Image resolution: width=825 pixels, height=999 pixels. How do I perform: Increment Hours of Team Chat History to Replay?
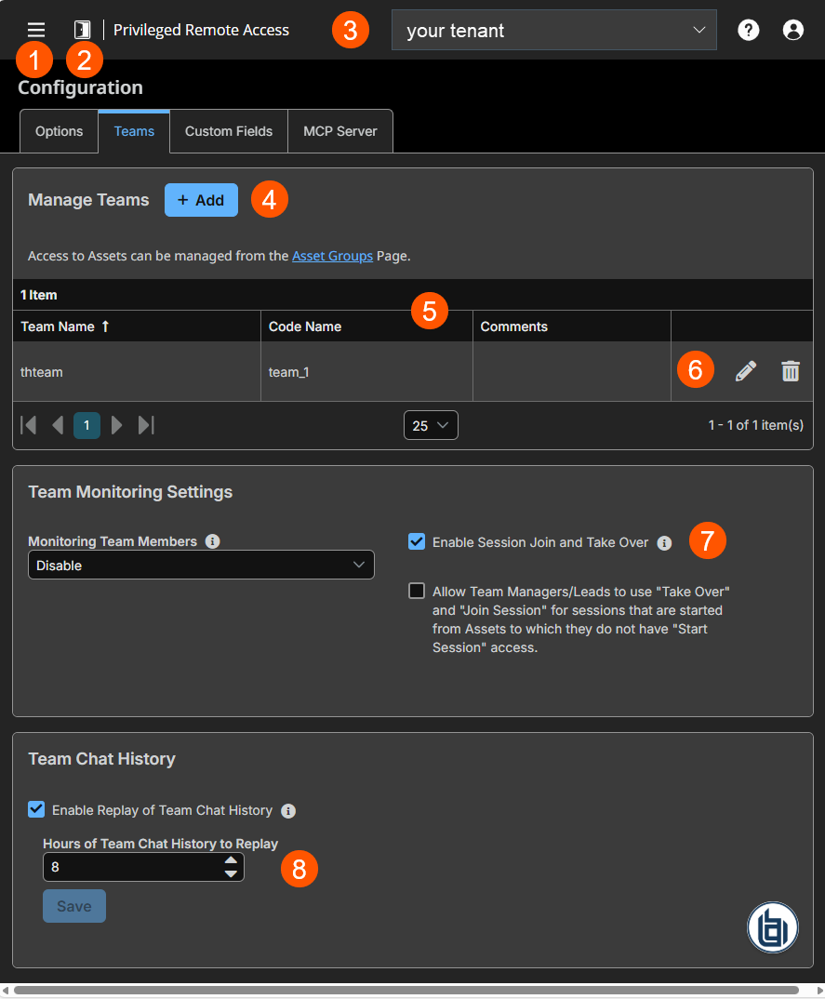click(233, 861)
